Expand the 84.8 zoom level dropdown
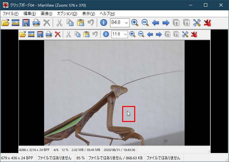This screenshot has width=229, height=162. pyautogui.click(x=126, y=23)
